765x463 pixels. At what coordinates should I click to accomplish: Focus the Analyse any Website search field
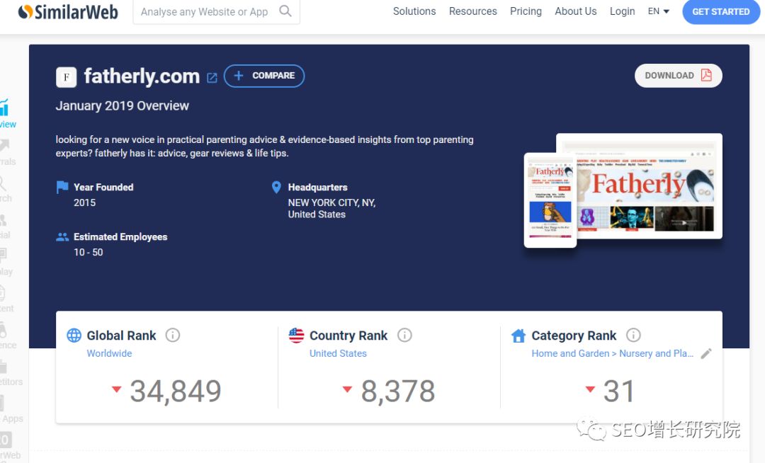point(216,11)
